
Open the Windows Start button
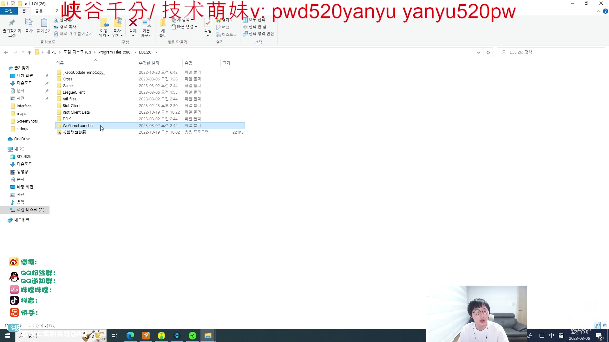[8, 336]
